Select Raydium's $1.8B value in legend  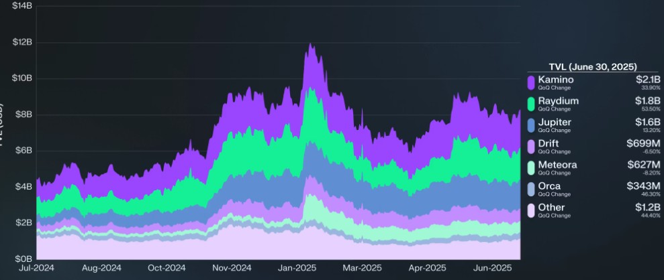[649, 100]
